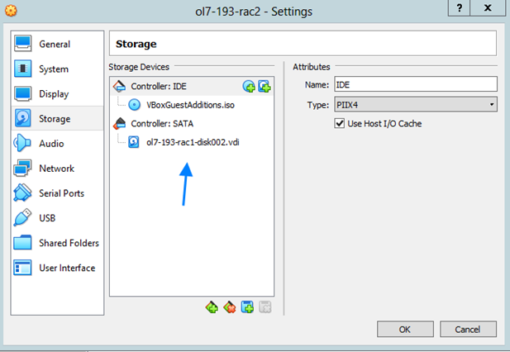Click the Audio speaker icon
This screenshot has height=352, width=510.
(22, 143)
